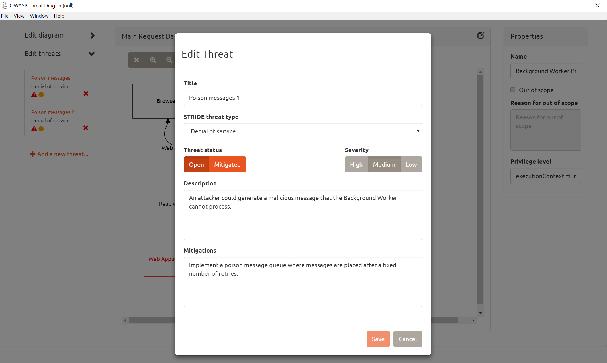Click the zoom in magnifier icon

click(x=153, y=60)
